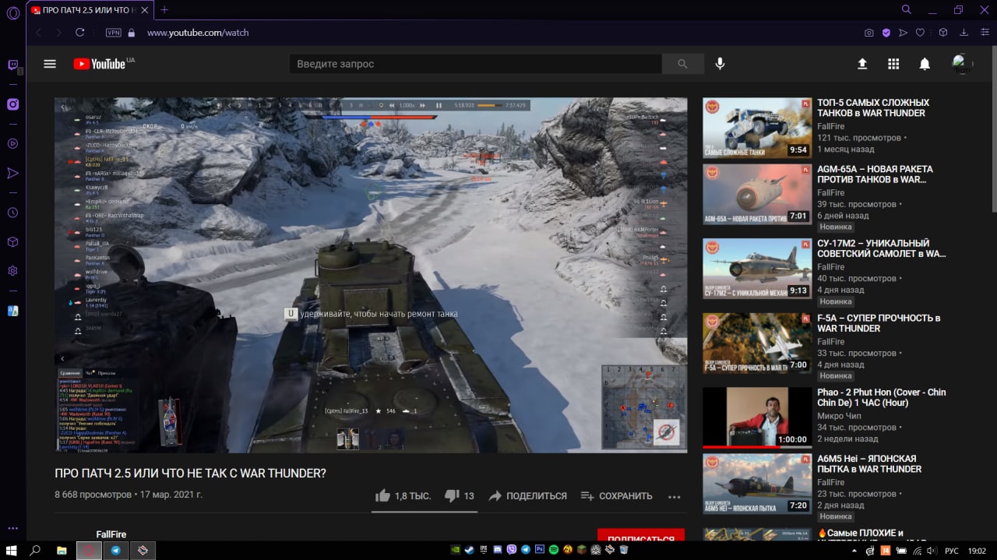
Task: Click the page vertical scrollbar
Action: (x=994, y=129)
